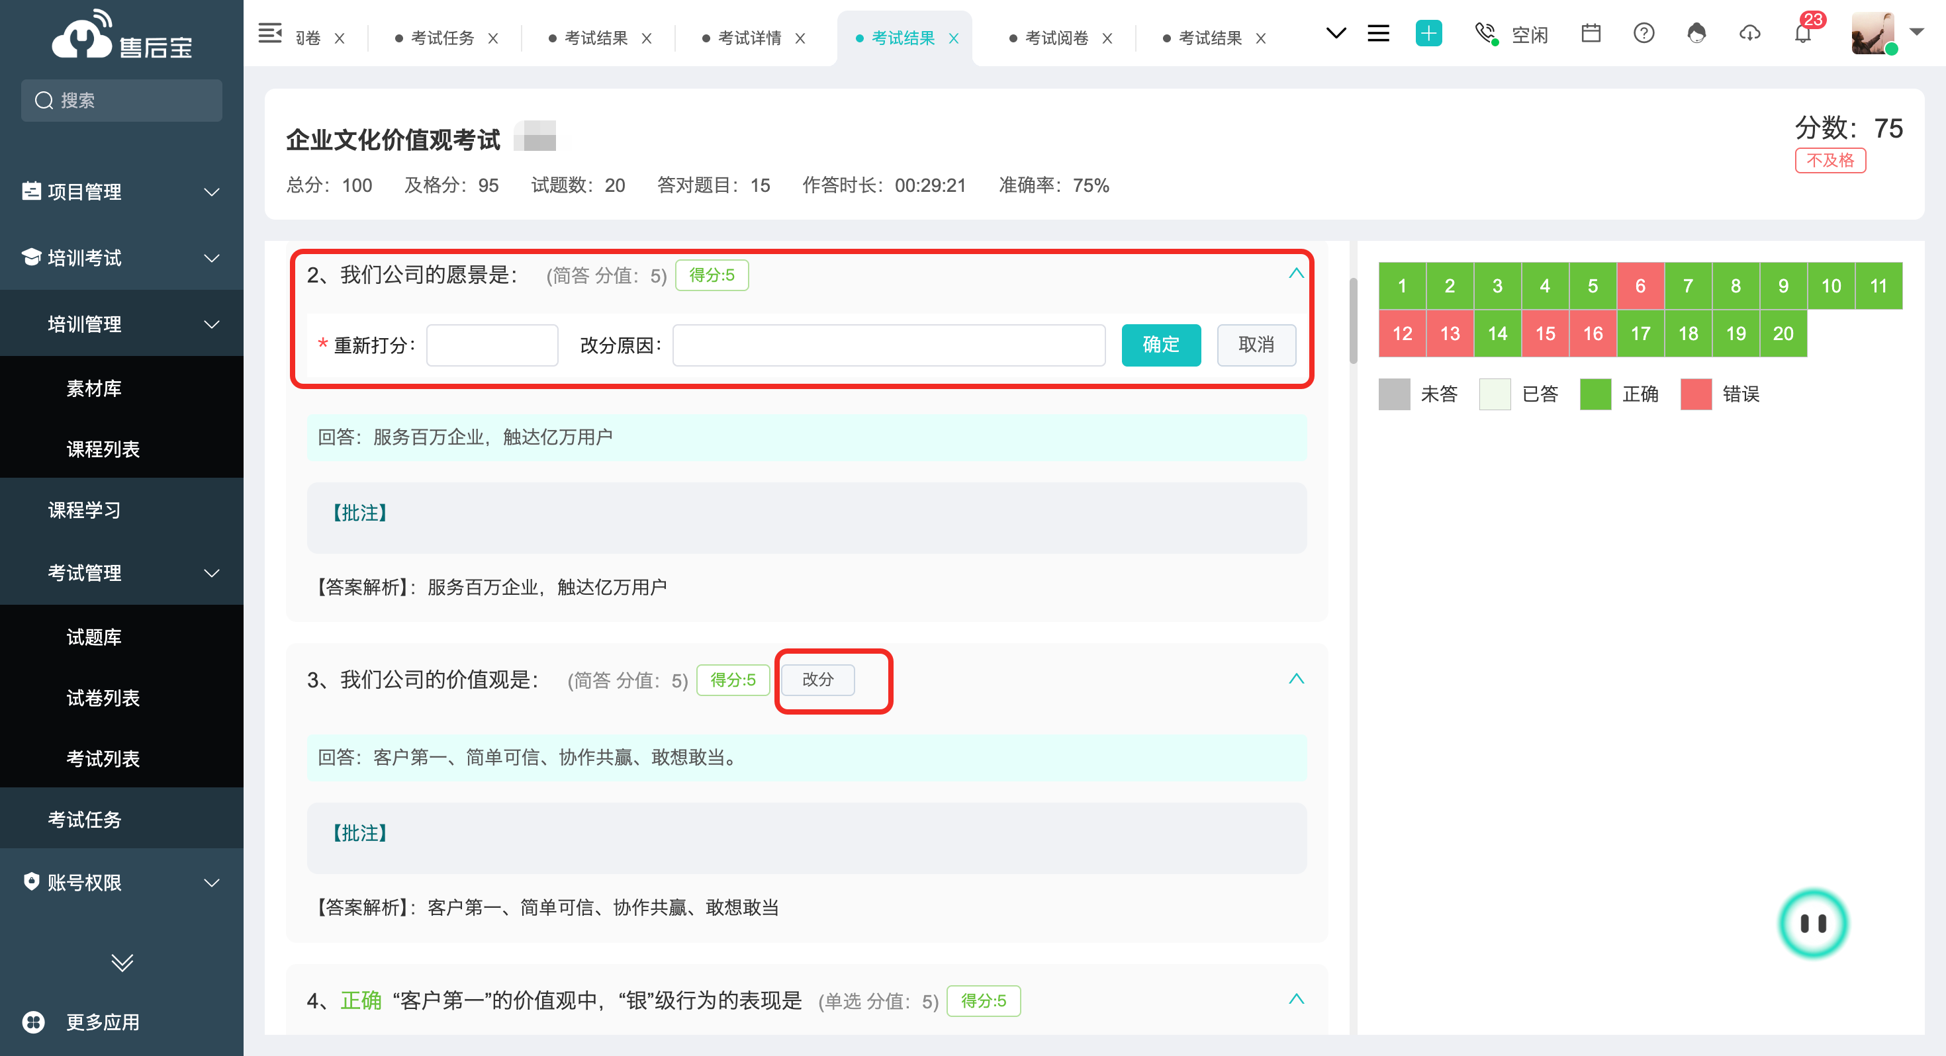Open 更多应用 apps icon
Screen dimensions: 1946x1056
33,1022
